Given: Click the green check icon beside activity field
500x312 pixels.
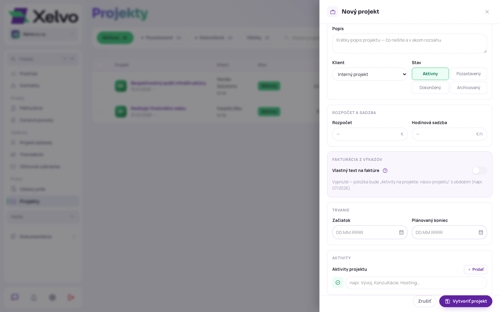Looking at the screenshot, I should pos(338,283).
